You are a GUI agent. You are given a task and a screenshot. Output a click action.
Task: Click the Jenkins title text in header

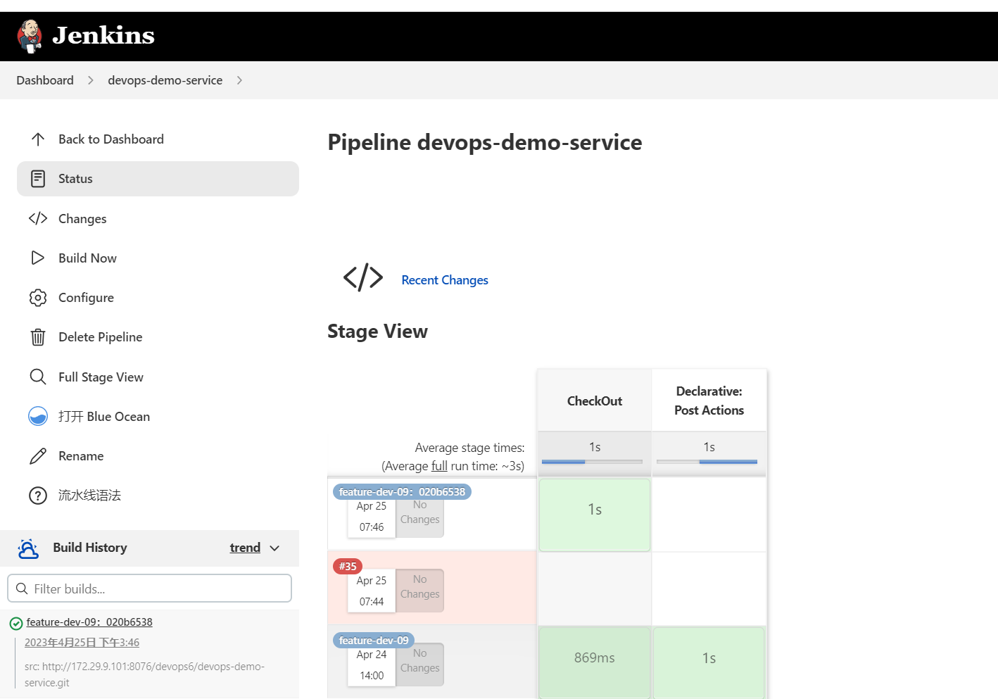pos(103,35)
